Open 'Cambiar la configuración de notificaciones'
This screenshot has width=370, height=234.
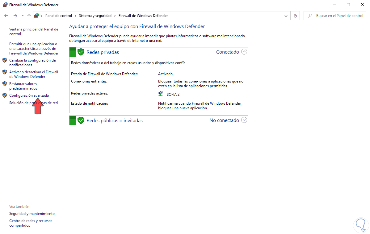click(x=32, y=63)
